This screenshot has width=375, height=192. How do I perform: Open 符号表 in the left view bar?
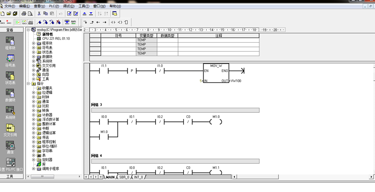(x=10, y=61)
